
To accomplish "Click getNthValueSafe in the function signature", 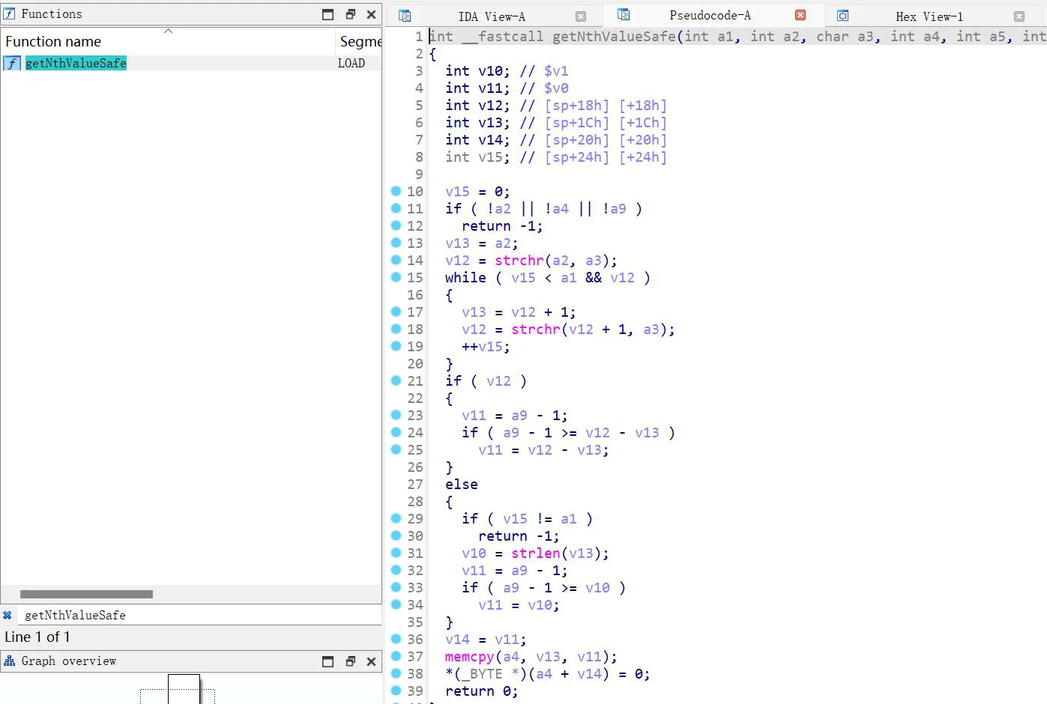I will pyautogui.click(x=614, y=36).
